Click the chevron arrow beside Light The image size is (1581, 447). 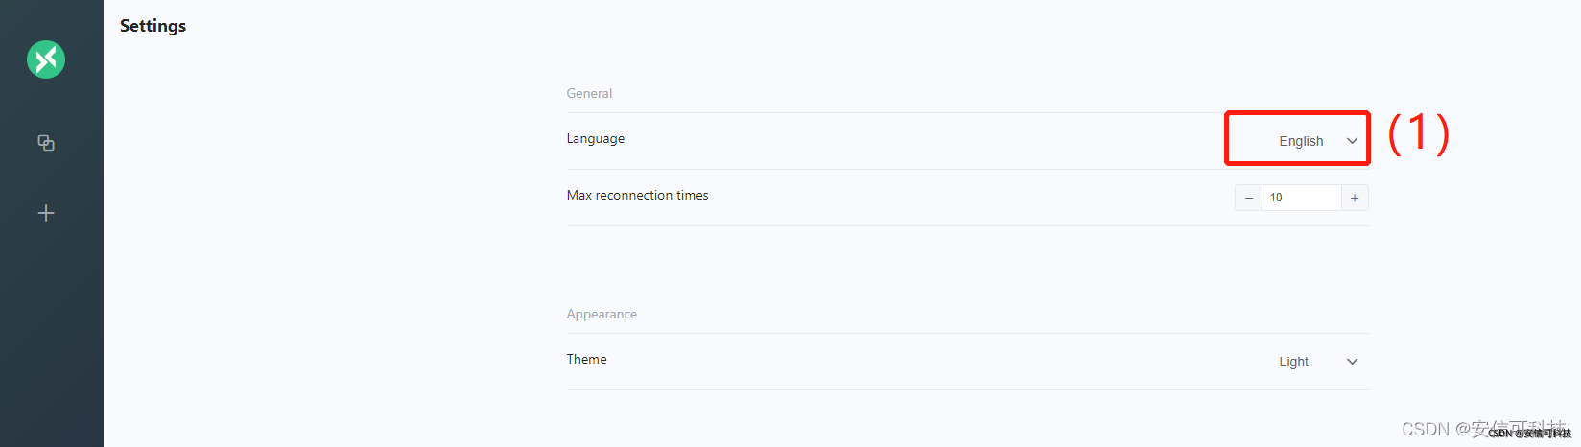coord(1352,362)
